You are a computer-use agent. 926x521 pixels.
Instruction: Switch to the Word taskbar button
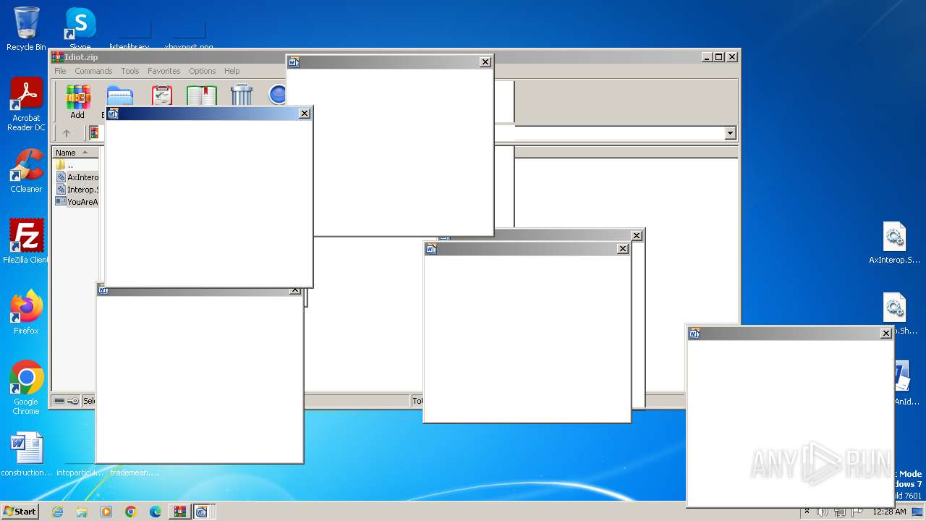(x=202, y=512)
